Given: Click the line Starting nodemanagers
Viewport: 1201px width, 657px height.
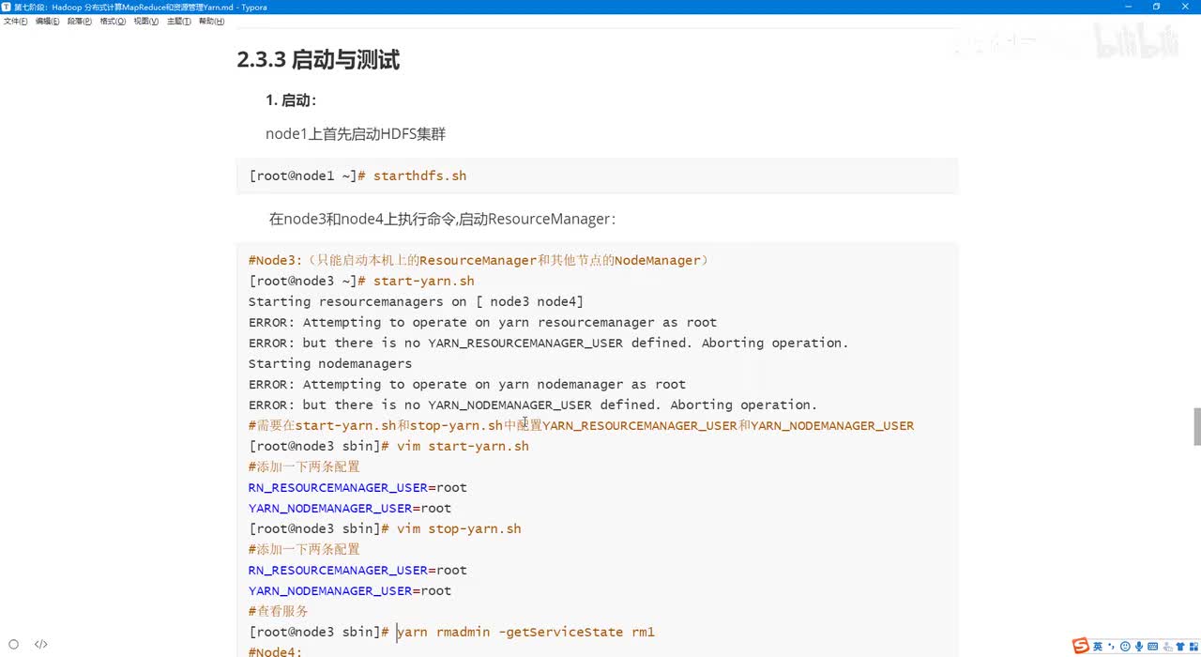Looking at the screenshot, I should point(330,363).
